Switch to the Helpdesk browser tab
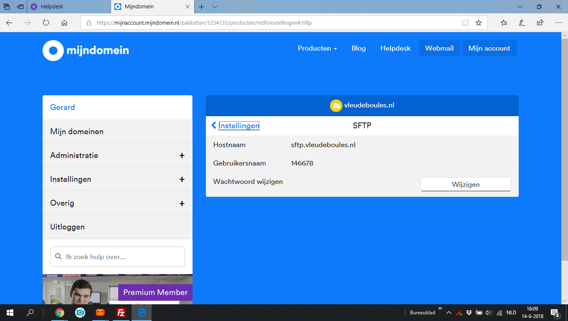 click(x=69, y=7)
